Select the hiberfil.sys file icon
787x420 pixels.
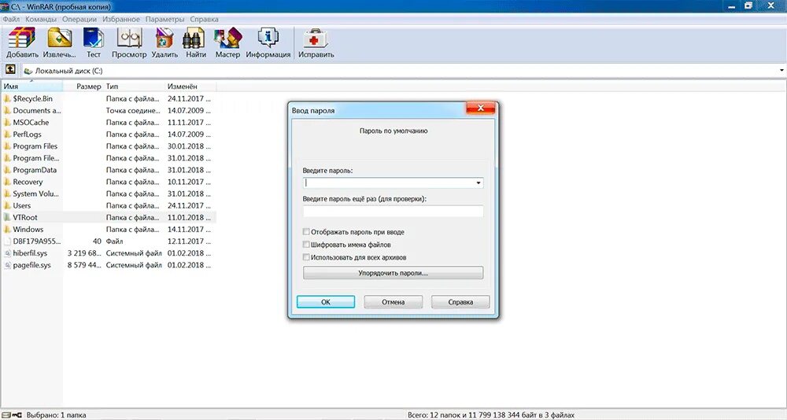pyautogui.click(x=7, y=253)
